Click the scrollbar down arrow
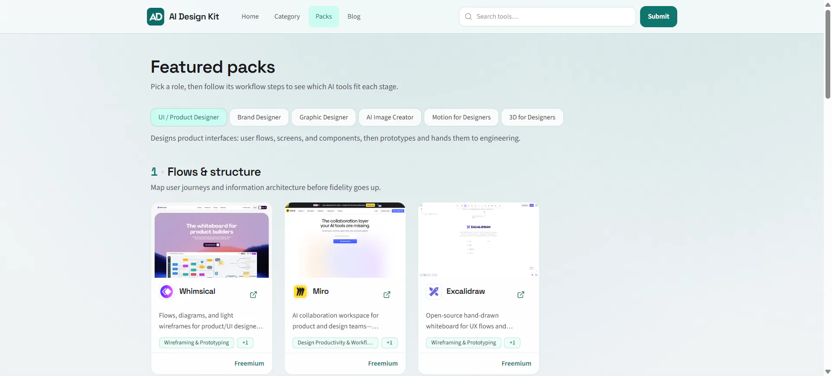832x376 pixels. click(828, 372)
